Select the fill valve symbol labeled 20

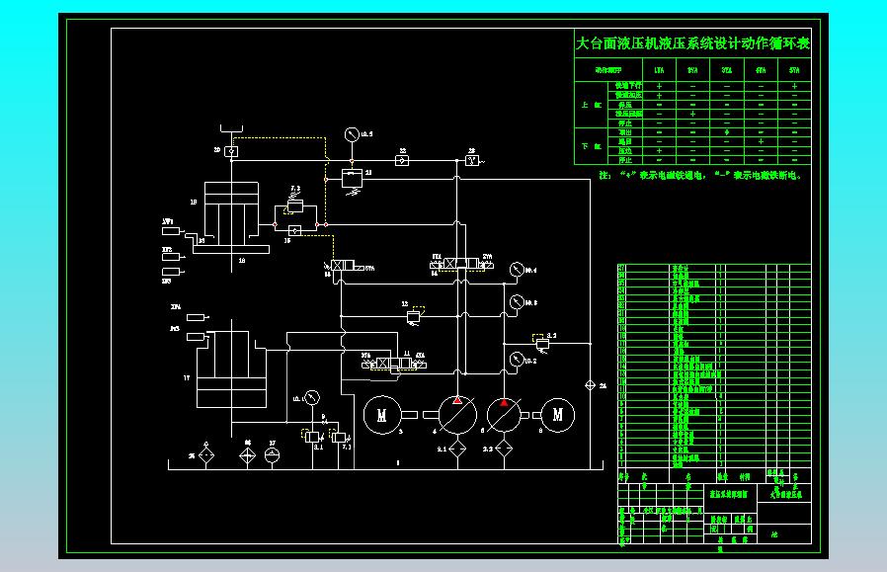(231, 151)
